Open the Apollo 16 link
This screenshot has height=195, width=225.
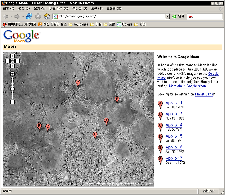point(174,147)
